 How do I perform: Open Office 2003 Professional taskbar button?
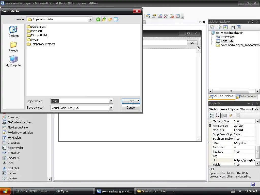[x=33, y=191]
